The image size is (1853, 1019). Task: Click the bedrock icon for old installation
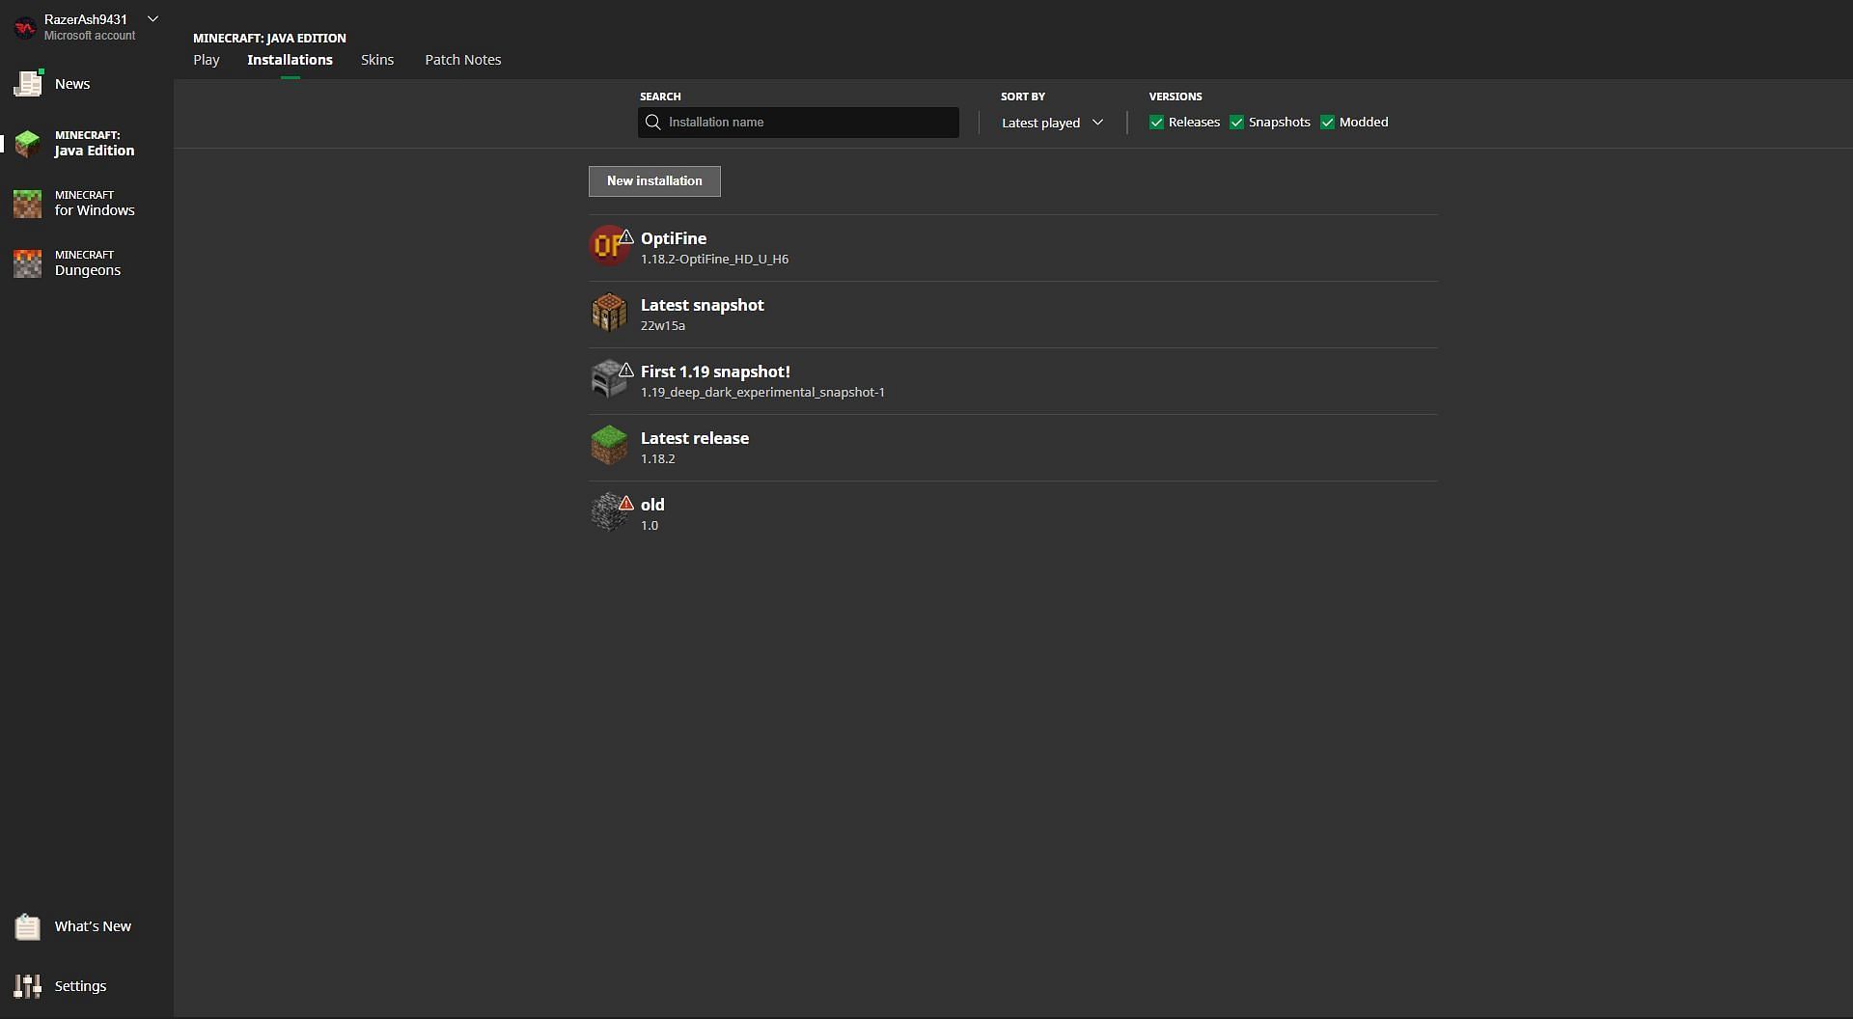click(x=607, y=512)
